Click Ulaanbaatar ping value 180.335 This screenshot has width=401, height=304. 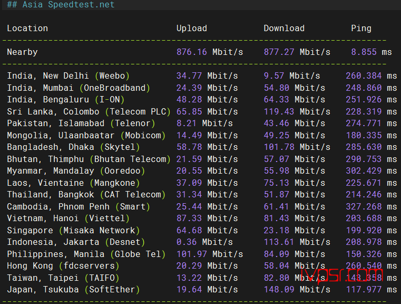click(x=364, y=136)
